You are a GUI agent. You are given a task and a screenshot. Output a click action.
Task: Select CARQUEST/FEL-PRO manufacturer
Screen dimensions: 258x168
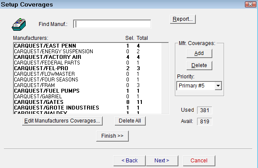87,68
